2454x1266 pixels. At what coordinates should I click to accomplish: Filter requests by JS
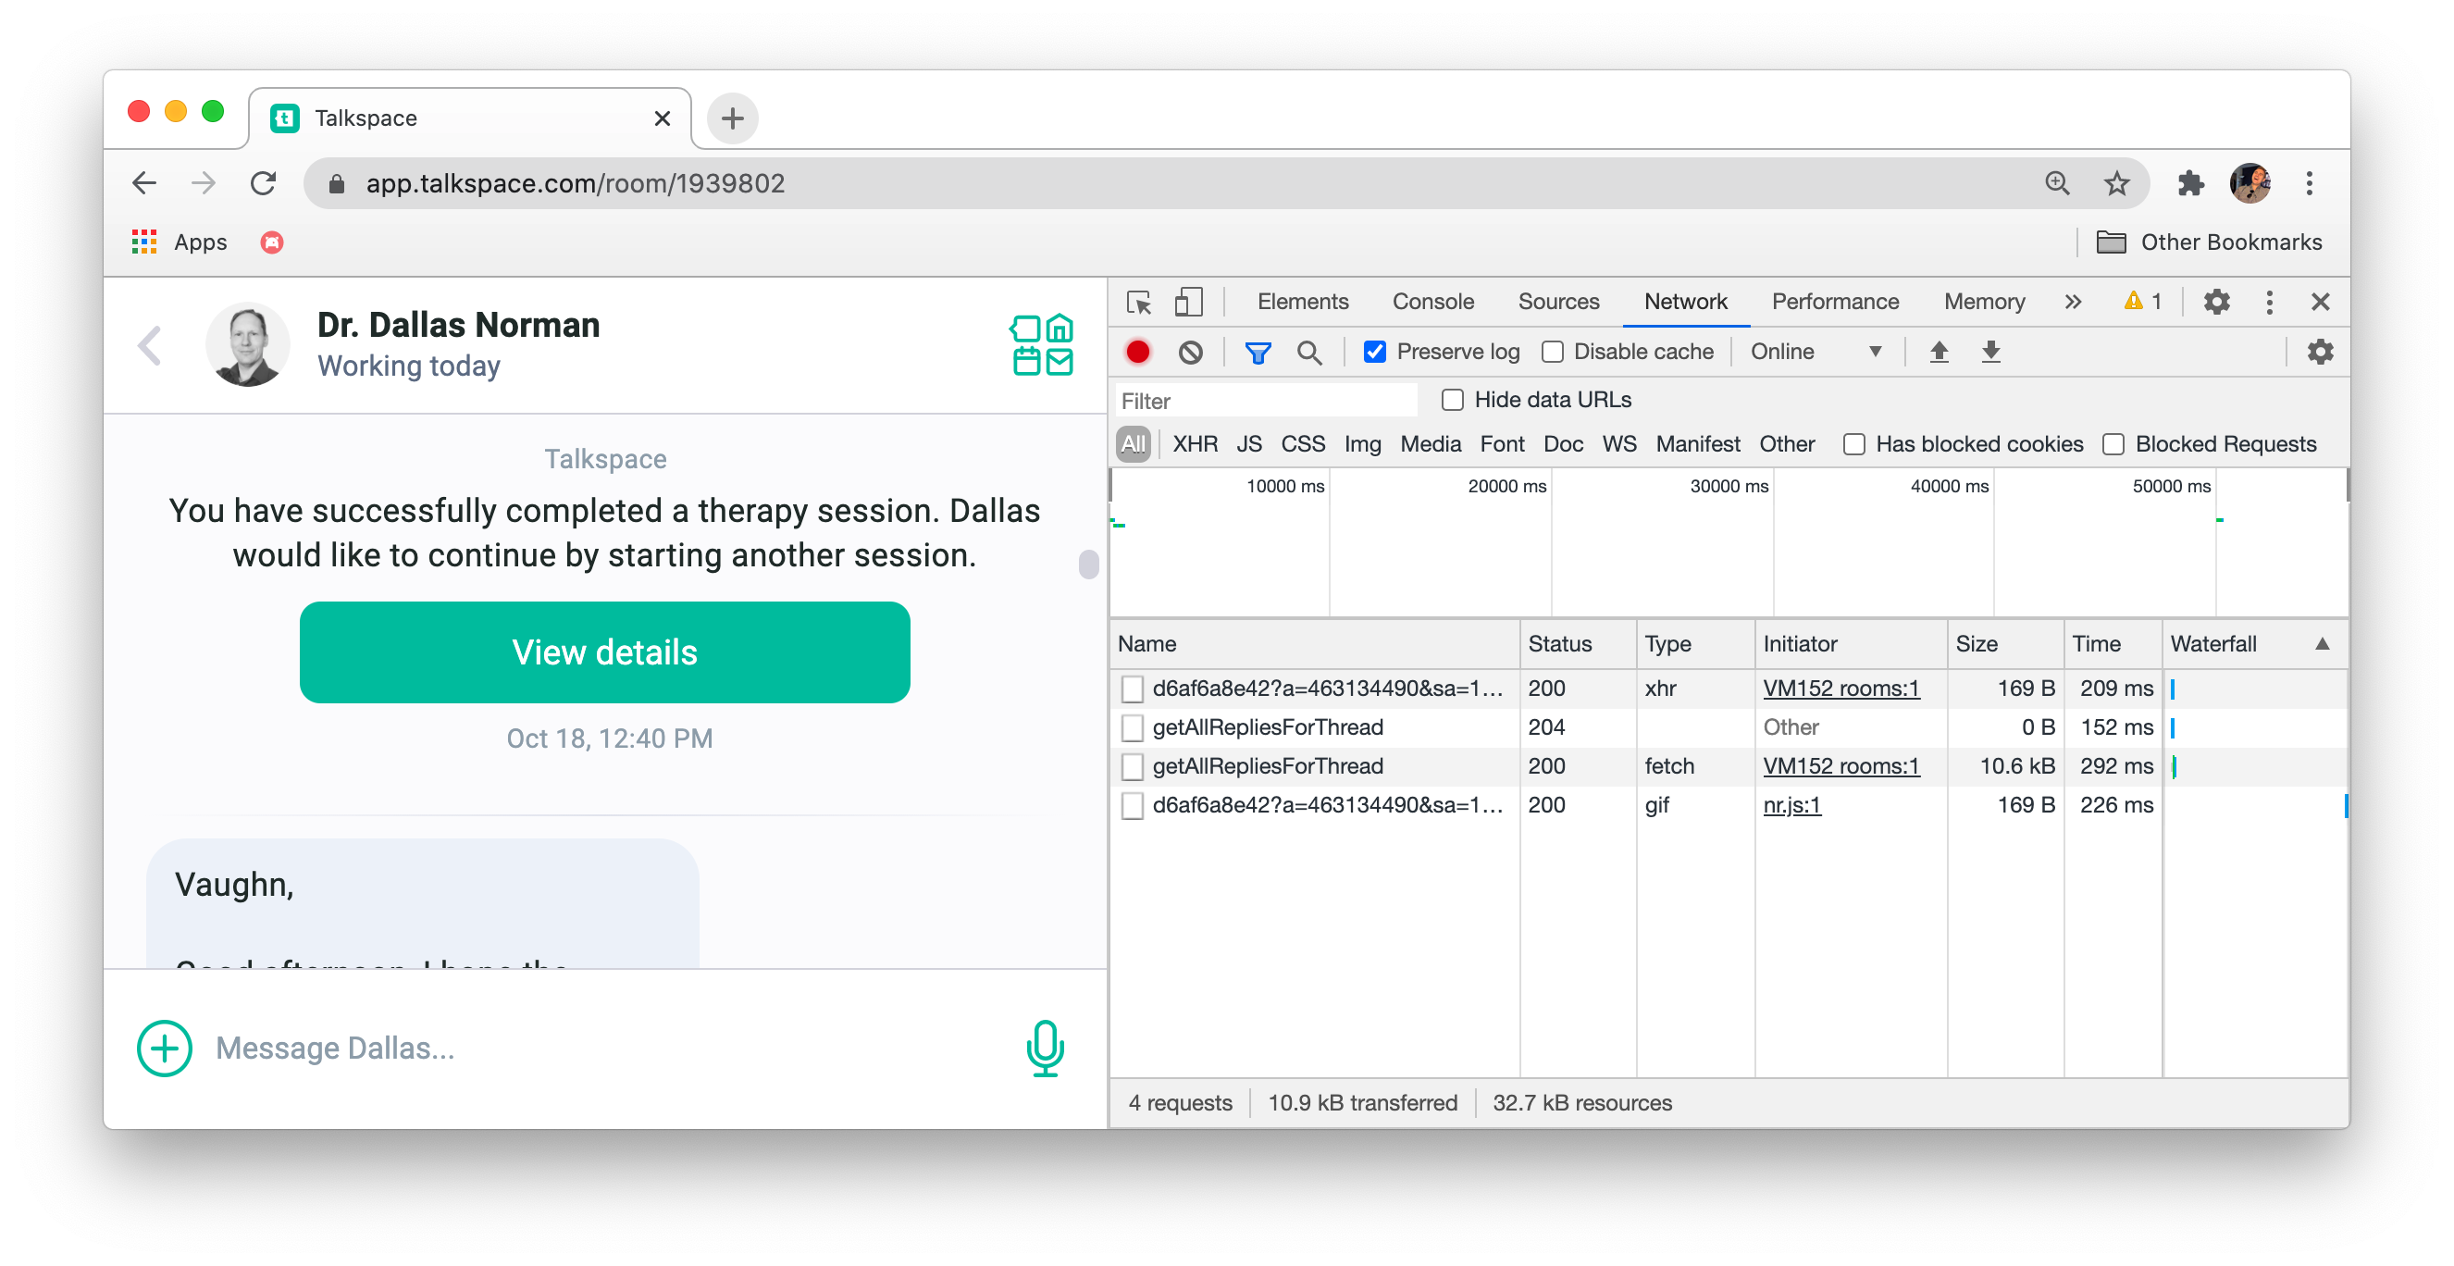click(x=1249, y=445)
